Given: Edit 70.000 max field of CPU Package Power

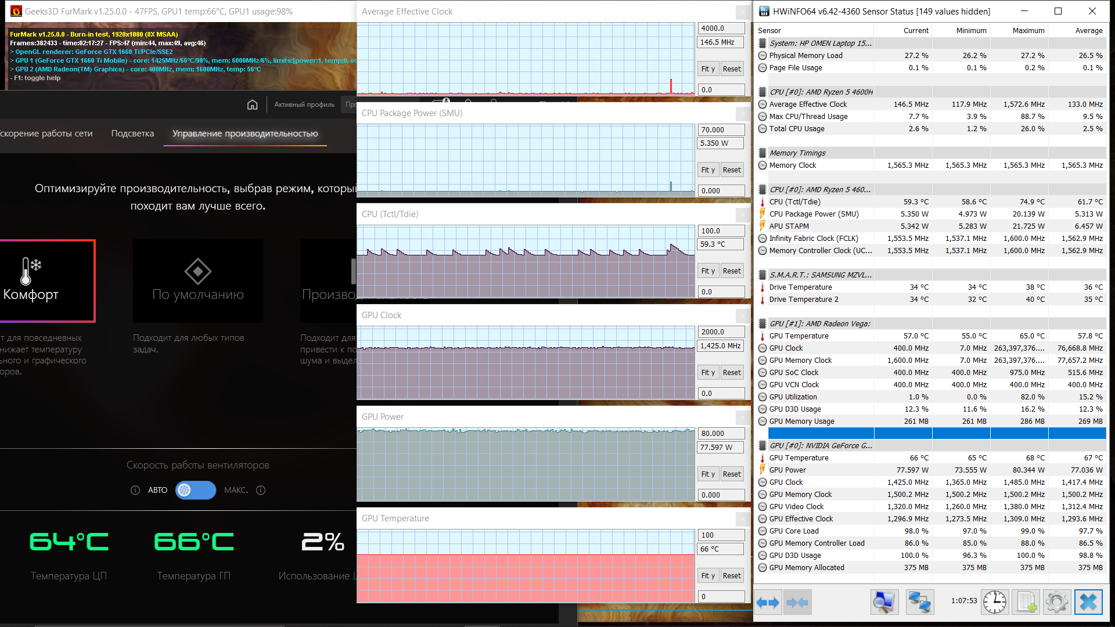Looking at the screenshot, I should click(x=721, y=129).
